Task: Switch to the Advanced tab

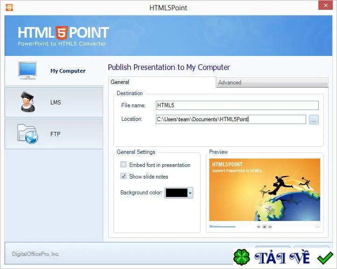Action: [x=272, y=83]
